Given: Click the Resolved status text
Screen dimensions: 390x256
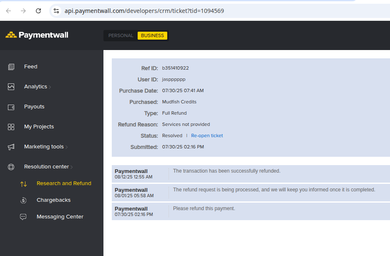Looking at the screenshot, I should pos(172,136).
